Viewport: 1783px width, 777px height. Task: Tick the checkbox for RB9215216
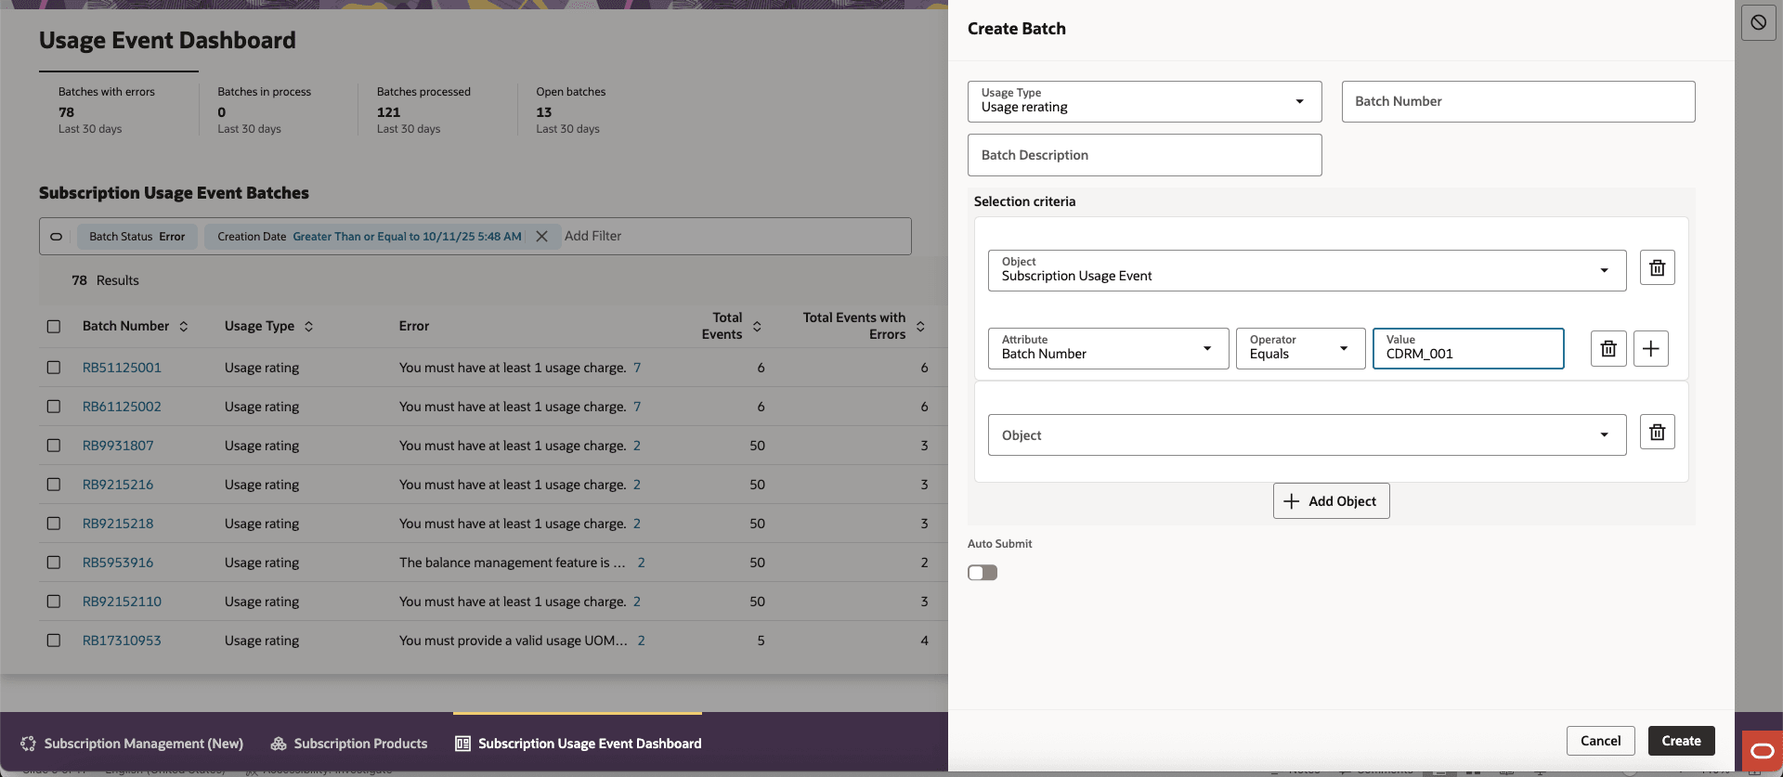[x=54, y=485]
